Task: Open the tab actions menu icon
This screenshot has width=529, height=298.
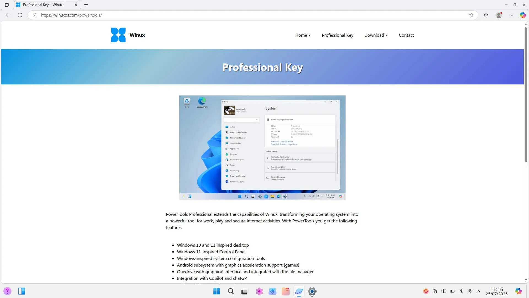Action: point(7,5)
